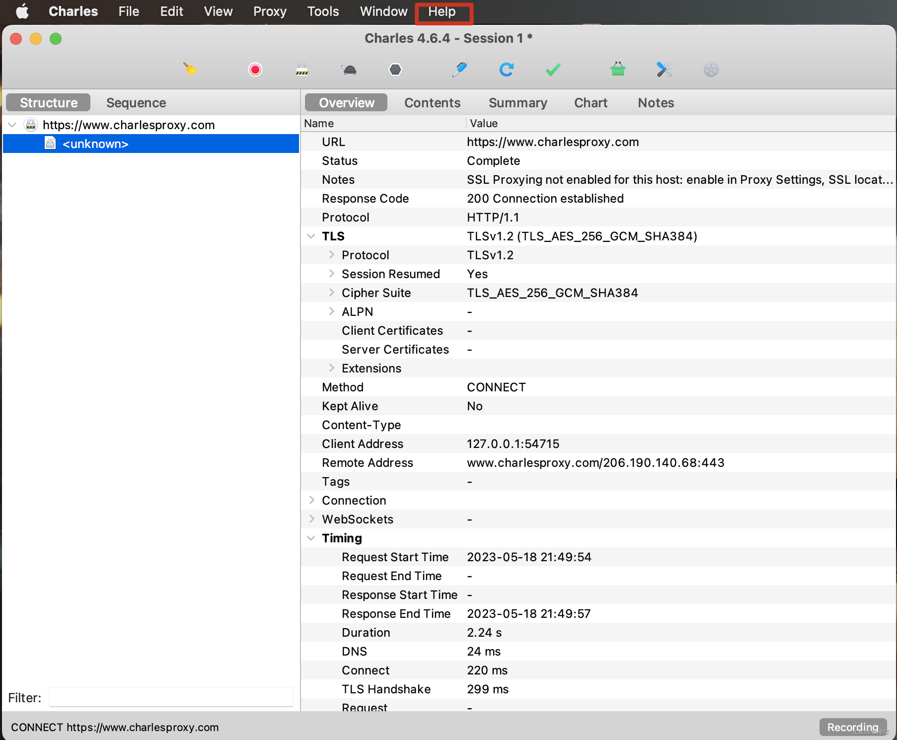Click the Recording status button
The height and width of the screenshot is (740, 897).
(x=853, y=727)
